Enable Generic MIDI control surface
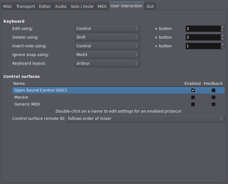The width and height of the screenshot is (228, 184). pyautogui.click(x=193, y=104)
